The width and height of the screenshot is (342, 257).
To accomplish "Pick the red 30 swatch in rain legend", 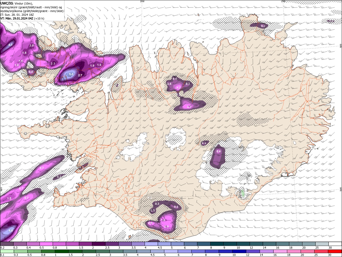I will click(335, 251).
